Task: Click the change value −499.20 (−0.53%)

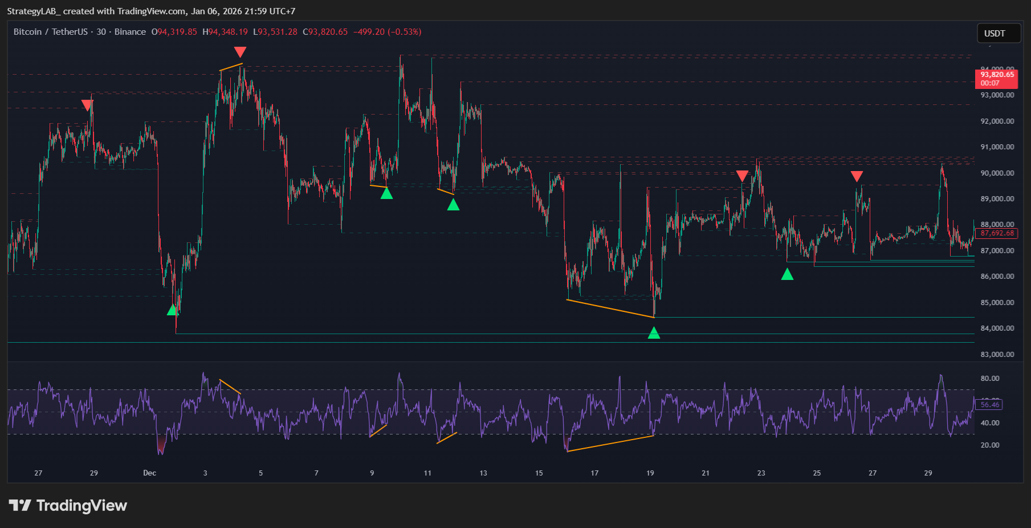Action: (x=387, y=32)
